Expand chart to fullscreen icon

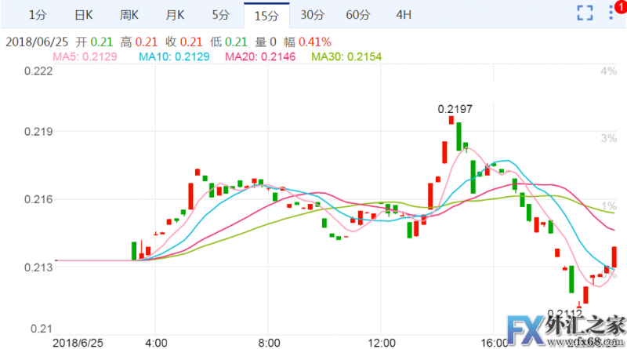tap(585, 13)
